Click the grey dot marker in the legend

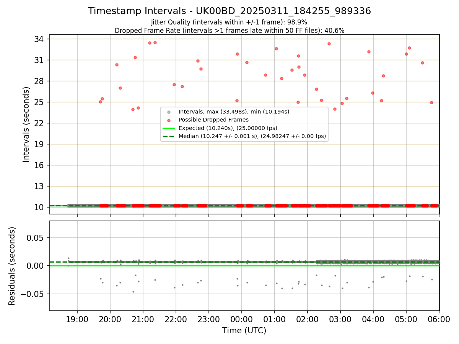[x=169, y=112]
